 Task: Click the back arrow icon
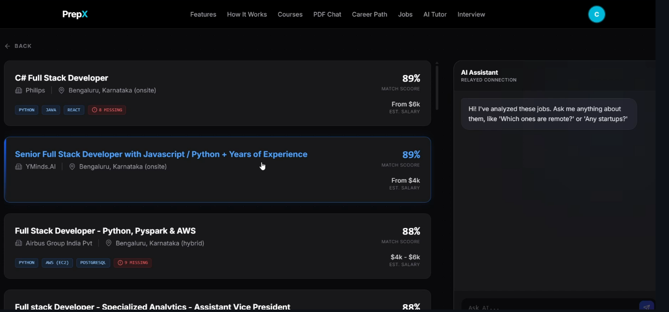[x=7, y=46]
